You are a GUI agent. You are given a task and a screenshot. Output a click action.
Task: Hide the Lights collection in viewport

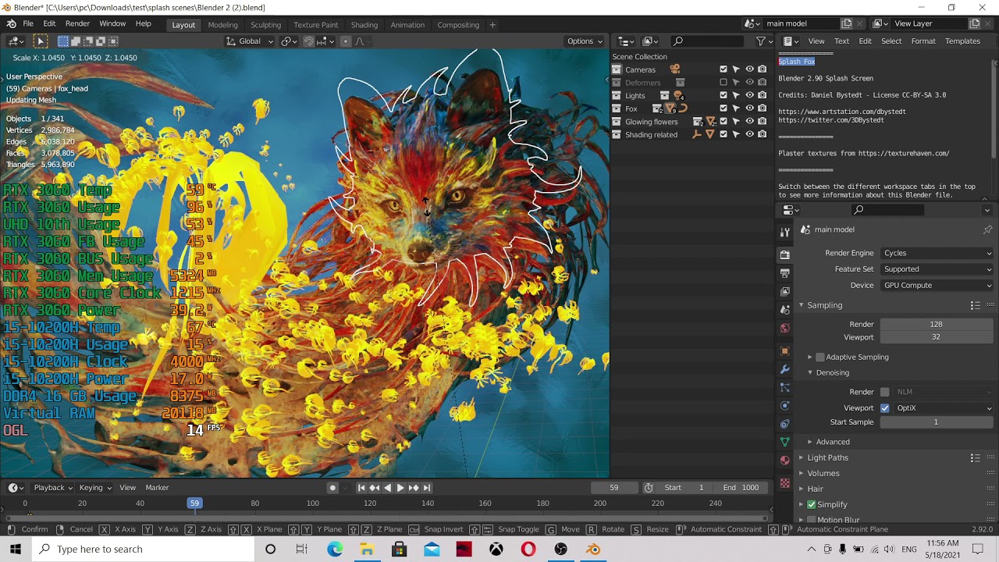tap(749, 95)
